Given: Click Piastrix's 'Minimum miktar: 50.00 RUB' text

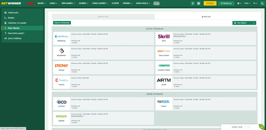Looking at the screenshot, I should pyautogui.click(x=80, y=78).
